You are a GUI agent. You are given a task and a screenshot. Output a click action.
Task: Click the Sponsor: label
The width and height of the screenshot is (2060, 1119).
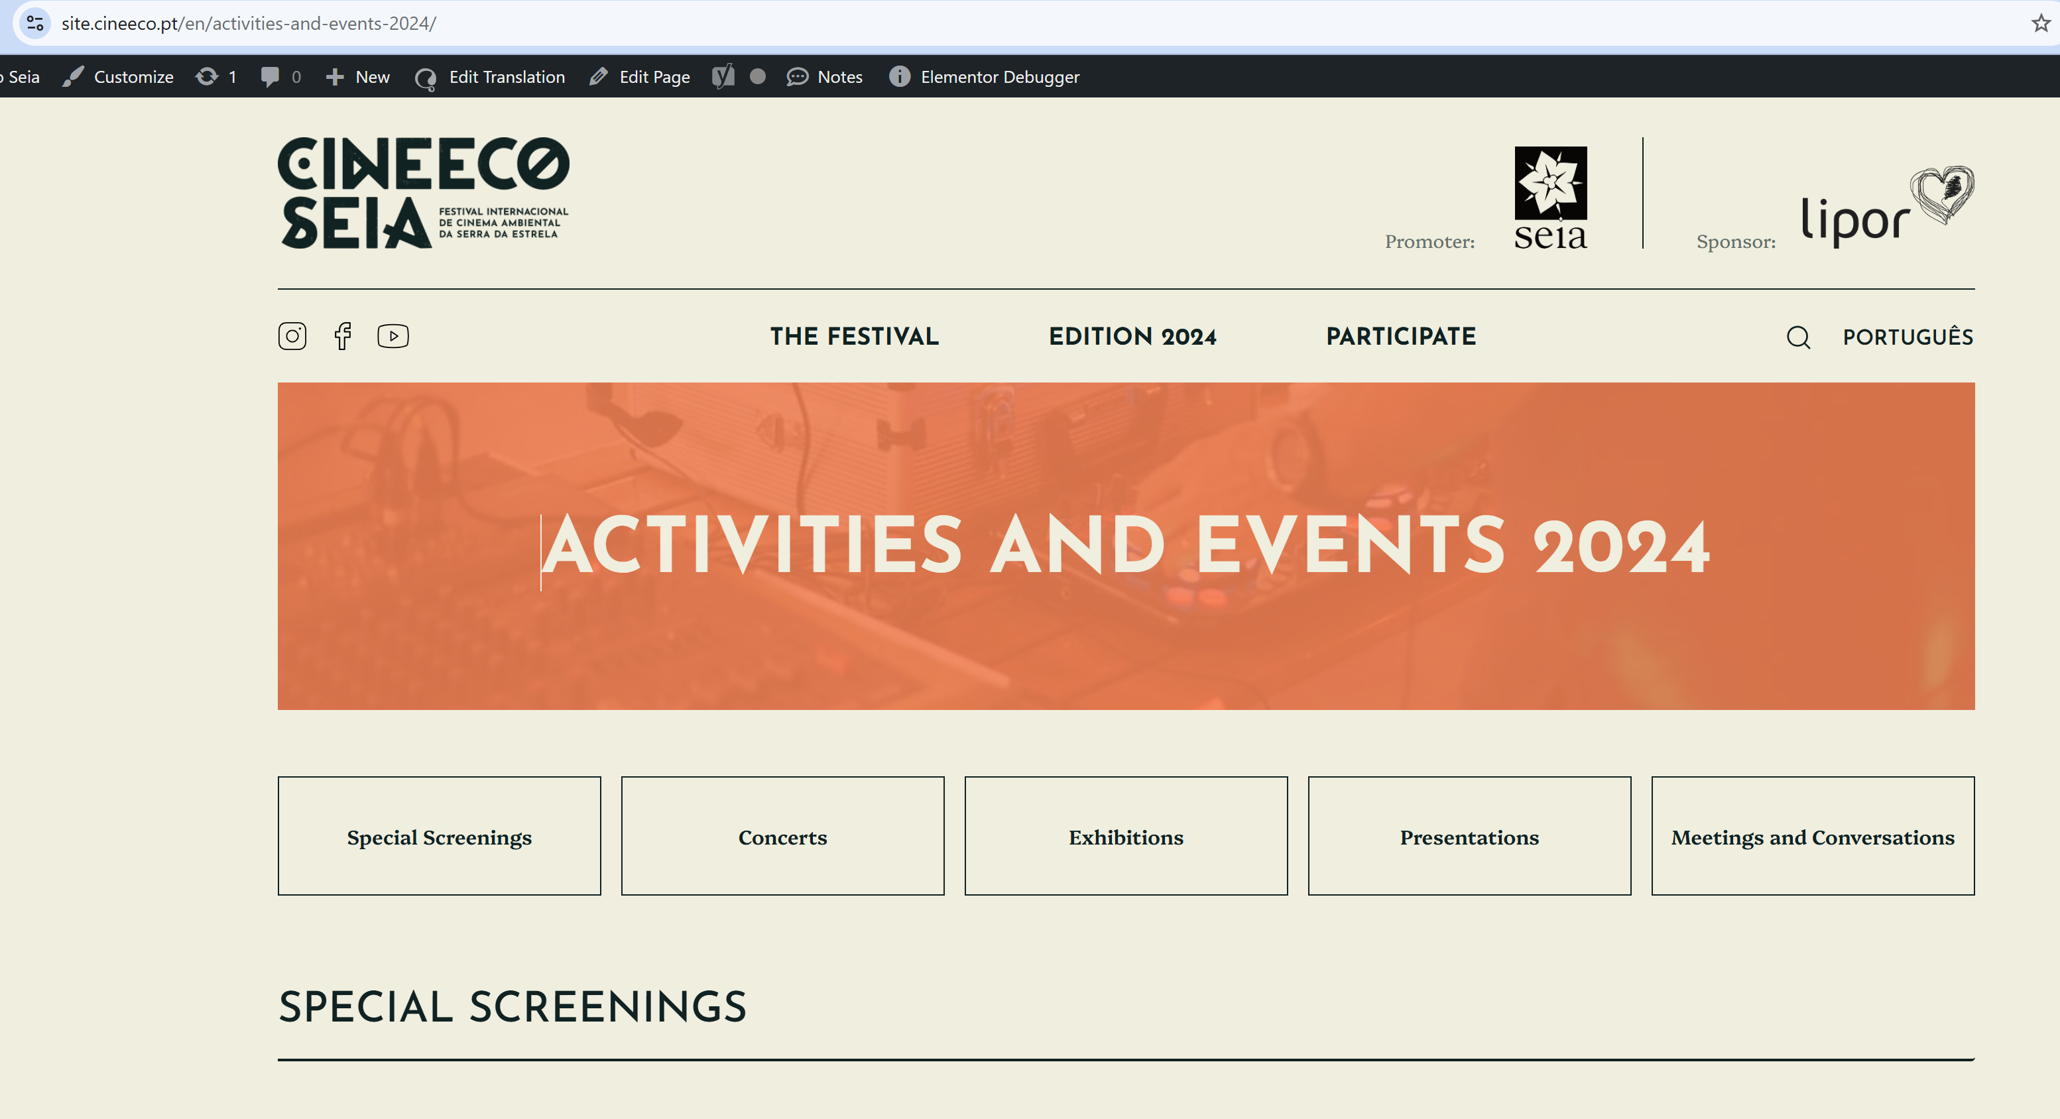click(1736, 242)
